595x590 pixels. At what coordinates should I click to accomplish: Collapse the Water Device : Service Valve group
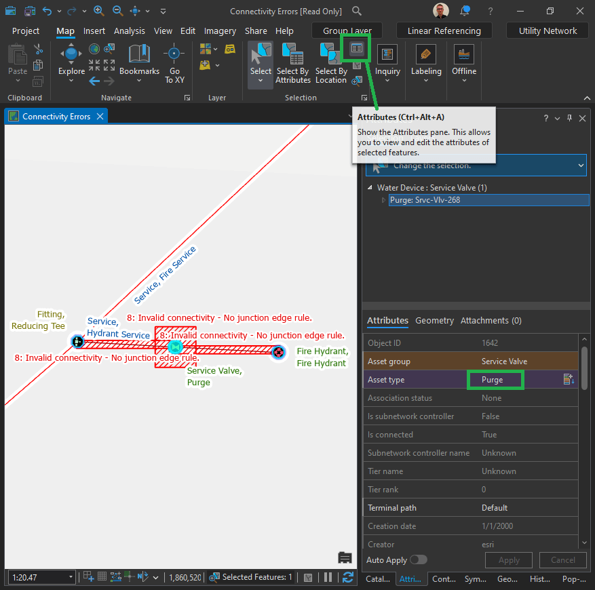pos(370,188)
